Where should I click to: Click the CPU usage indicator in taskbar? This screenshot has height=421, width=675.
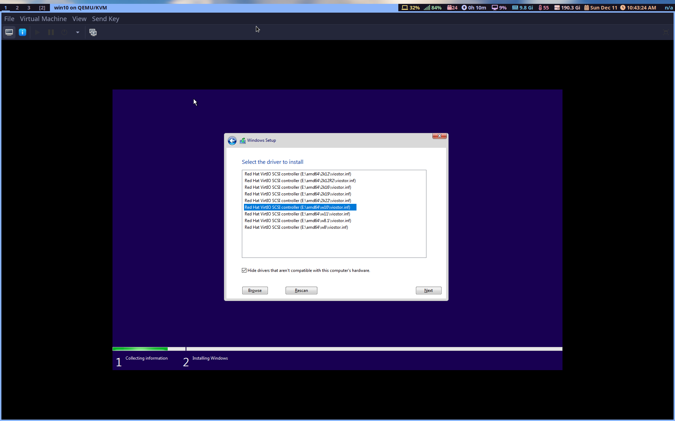(x=501, y=7)
